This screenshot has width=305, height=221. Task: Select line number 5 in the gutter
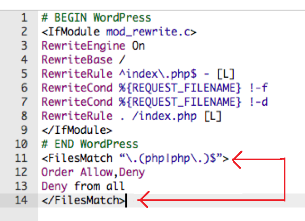tap(24, 74)
